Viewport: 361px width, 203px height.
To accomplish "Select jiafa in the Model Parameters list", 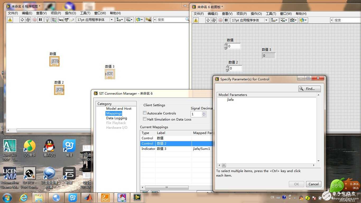I will [x=230, y=100].
